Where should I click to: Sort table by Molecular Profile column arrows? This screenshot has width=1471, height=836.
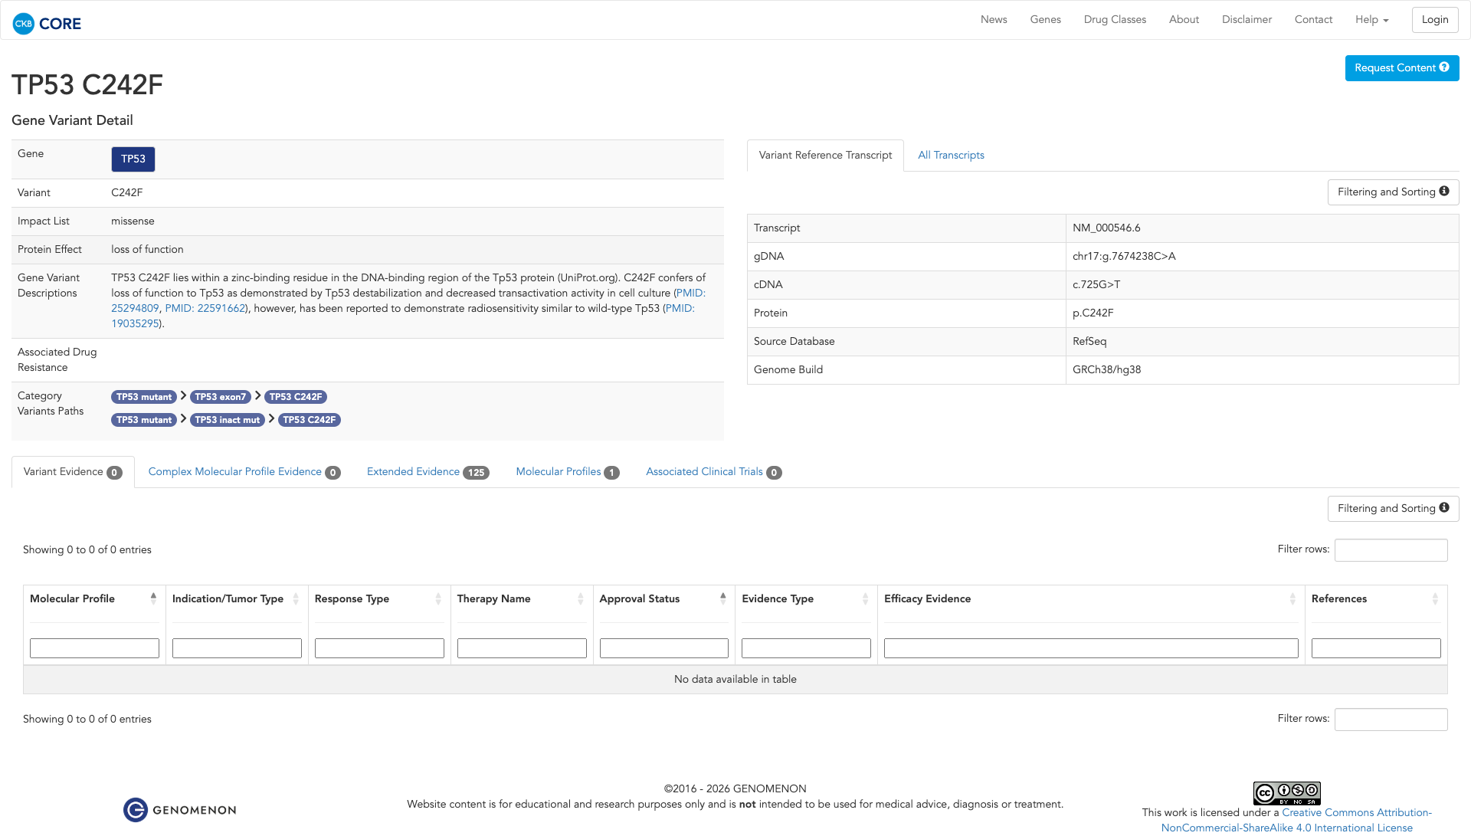[153, 598]
